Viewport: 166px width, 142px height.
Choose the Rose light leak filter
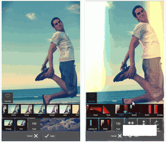[x=108, y=110]
